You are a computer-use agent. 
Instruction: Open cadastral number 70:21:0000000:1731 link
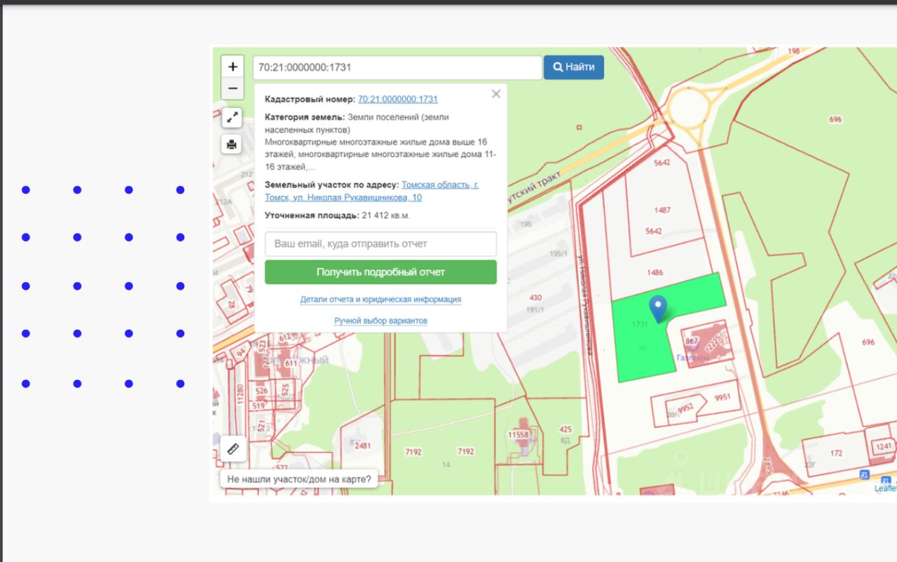coord(397,99)
